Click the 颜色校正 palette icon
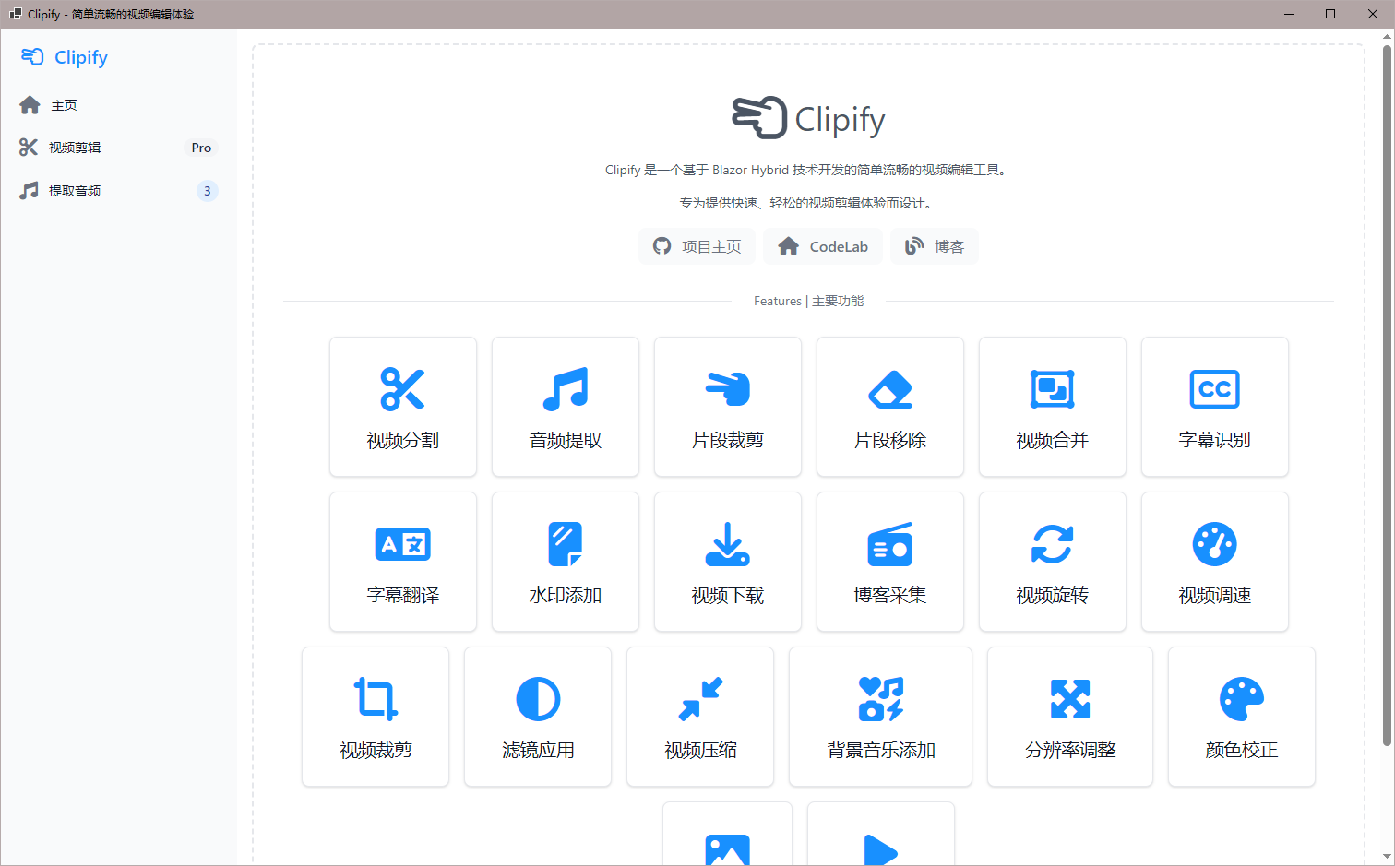 (1241, 699)
